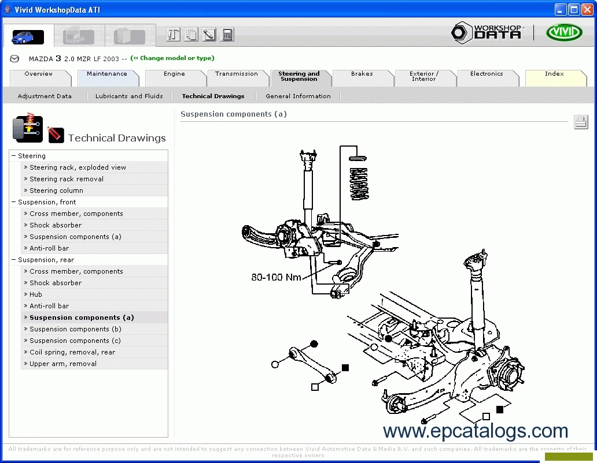Click the Change model or type link
The width and height of the screenshot is (597, 463).
(x=172, y=58)
